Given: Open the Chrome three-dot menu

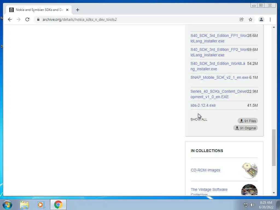Looking at the screenshot, I should click(270, 19).
